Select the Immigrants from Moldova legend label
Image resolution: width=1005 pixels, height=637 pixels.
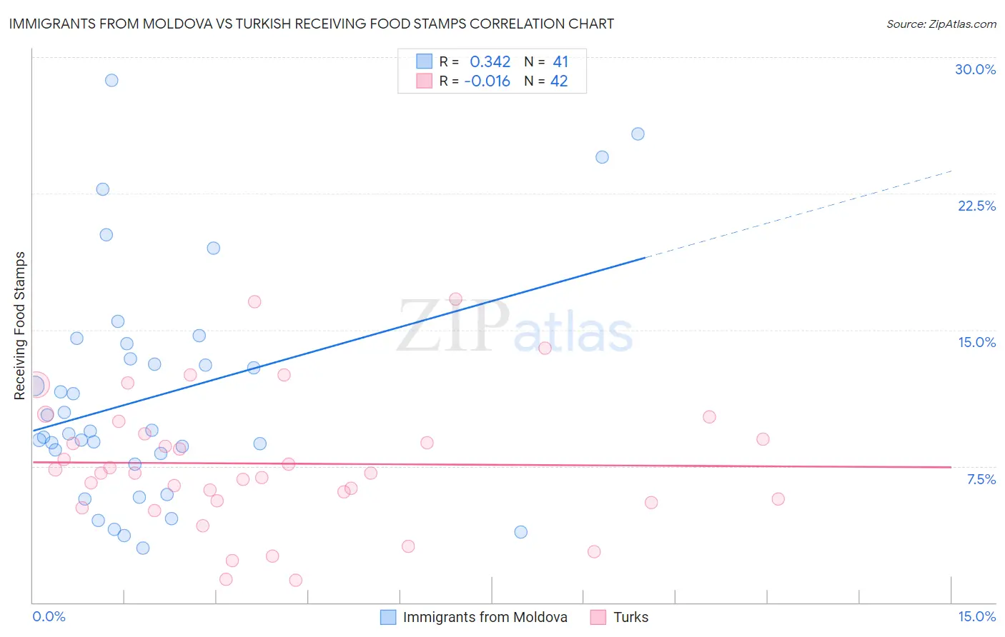(x=485, y=617)
